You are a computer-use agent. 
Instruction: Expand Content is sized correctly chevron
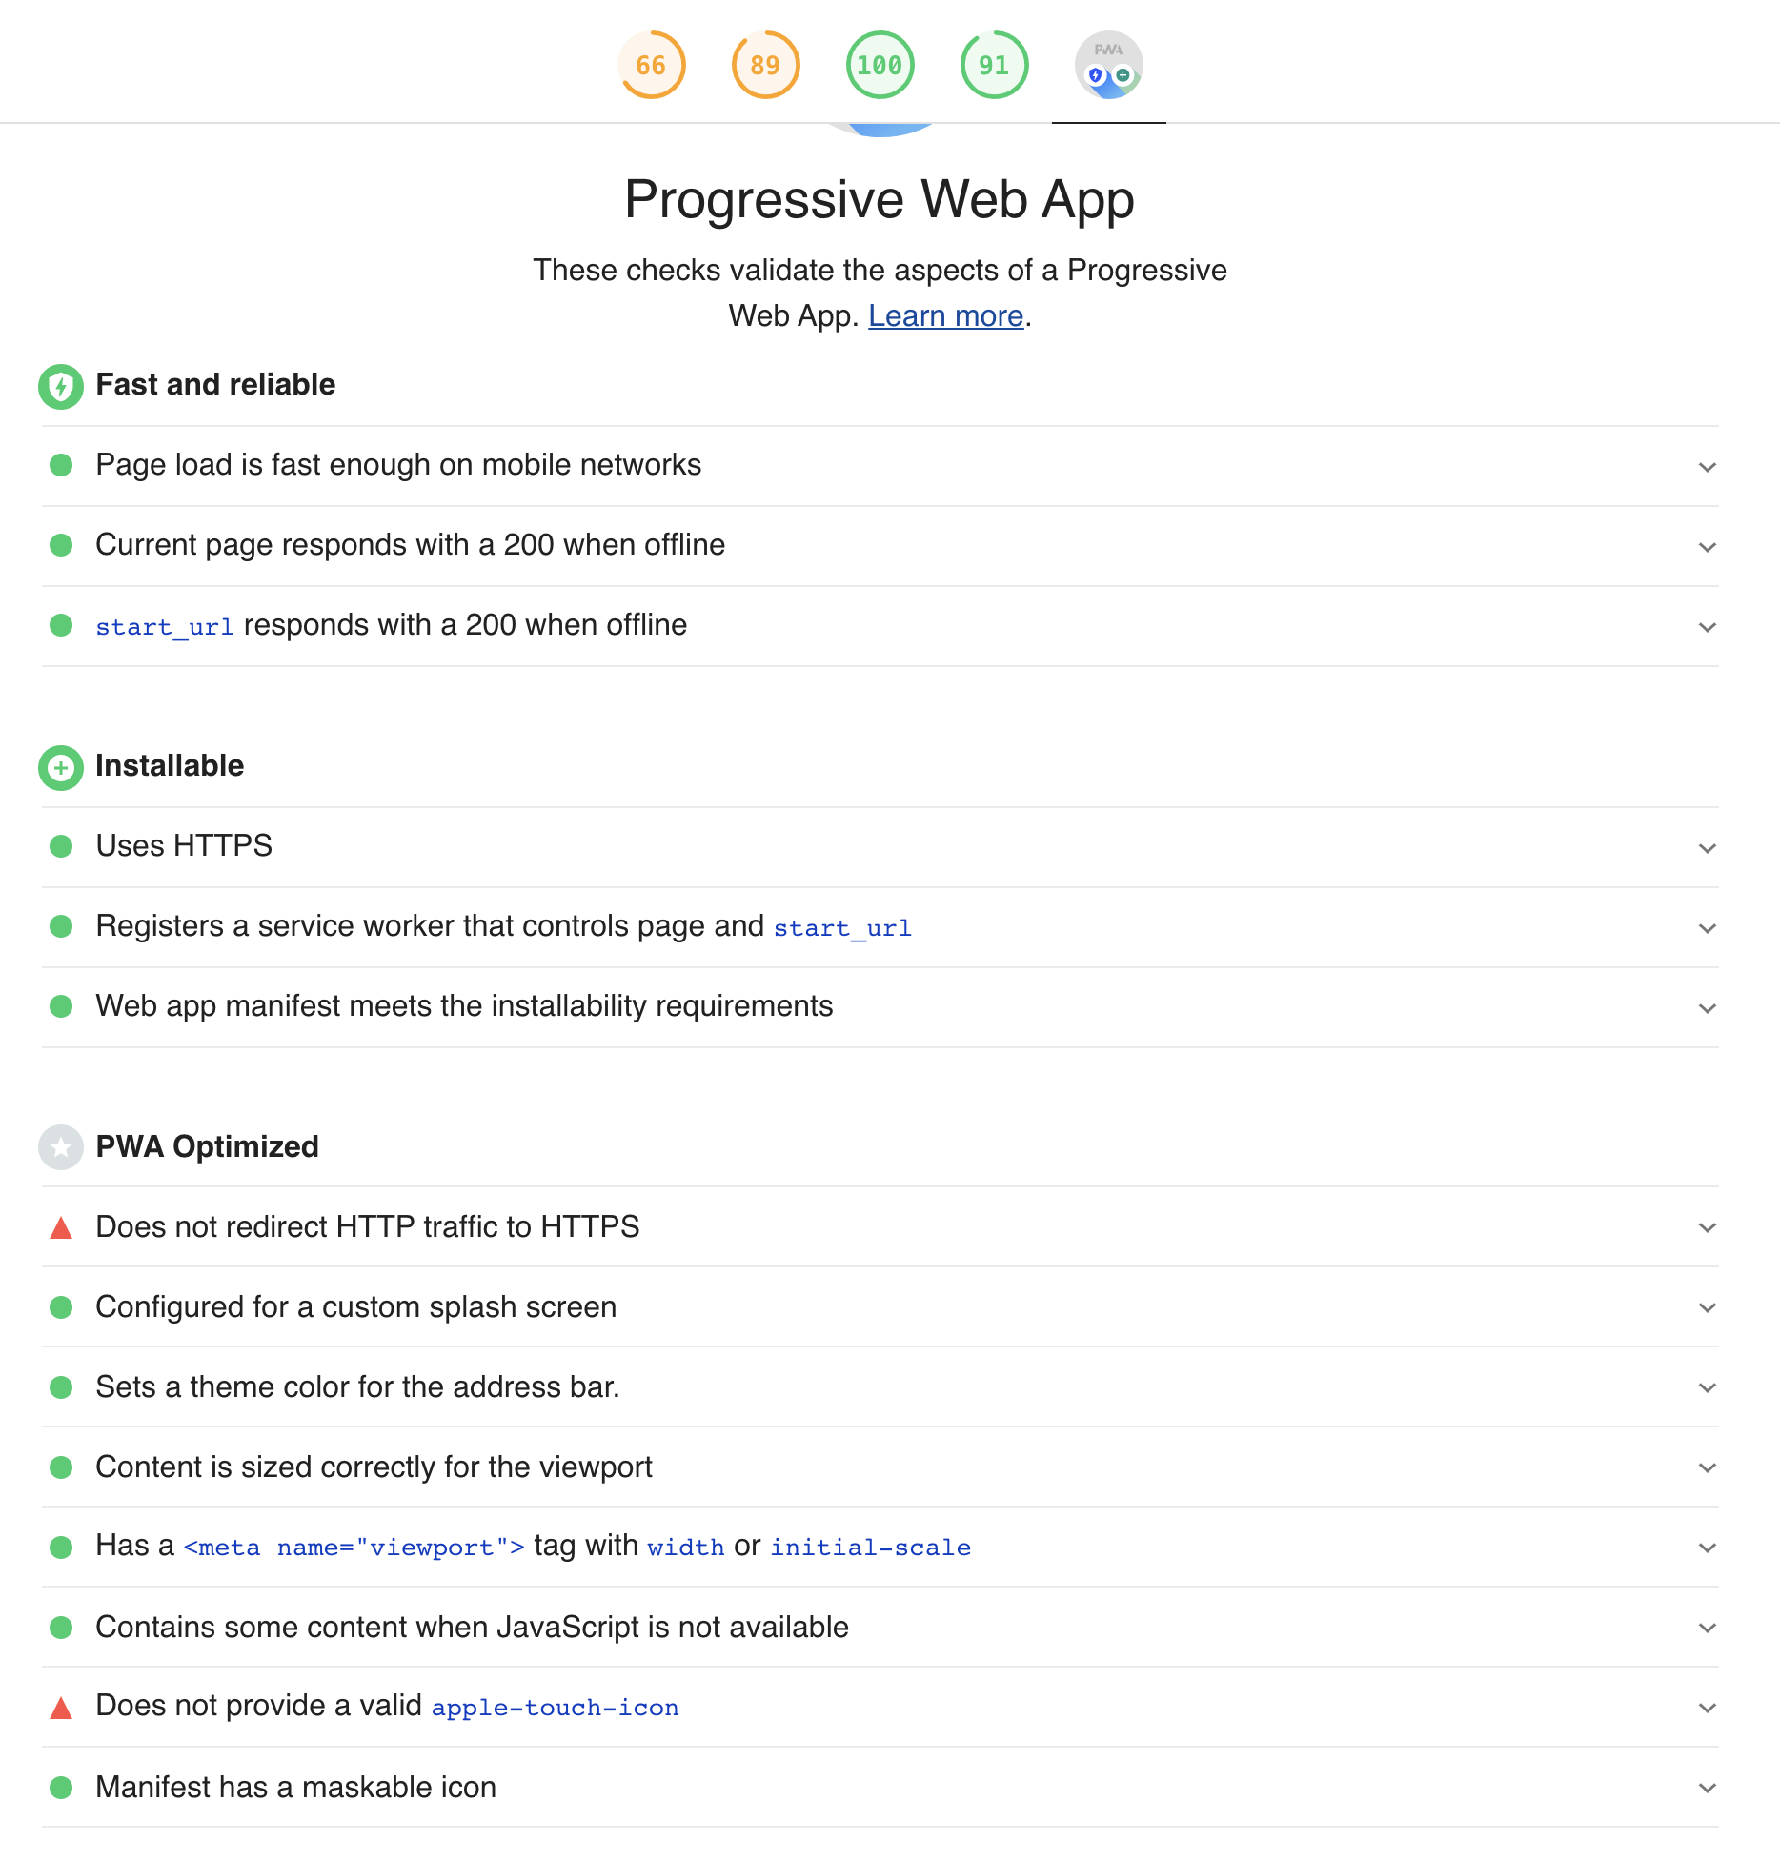[x=1708, y=1467]
